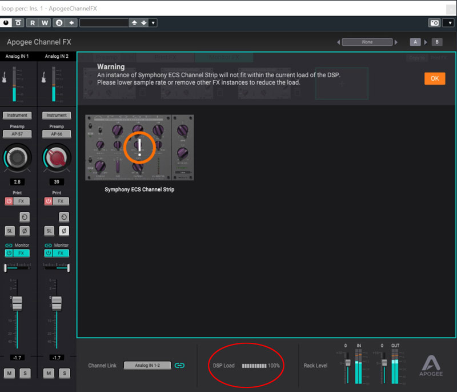Click the SL soft limit icon on Analog IN 2
The image size is (457, 392).
point(49,231)
